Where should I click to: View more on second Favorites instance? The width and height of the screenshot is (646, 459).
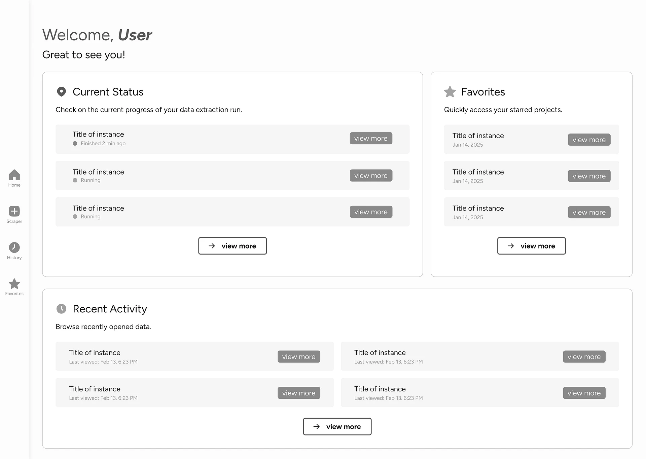point(589,176)
